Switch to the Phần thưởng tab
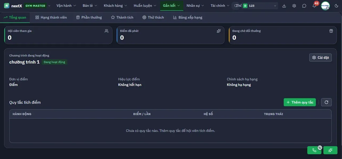 [x=89, y=17]
